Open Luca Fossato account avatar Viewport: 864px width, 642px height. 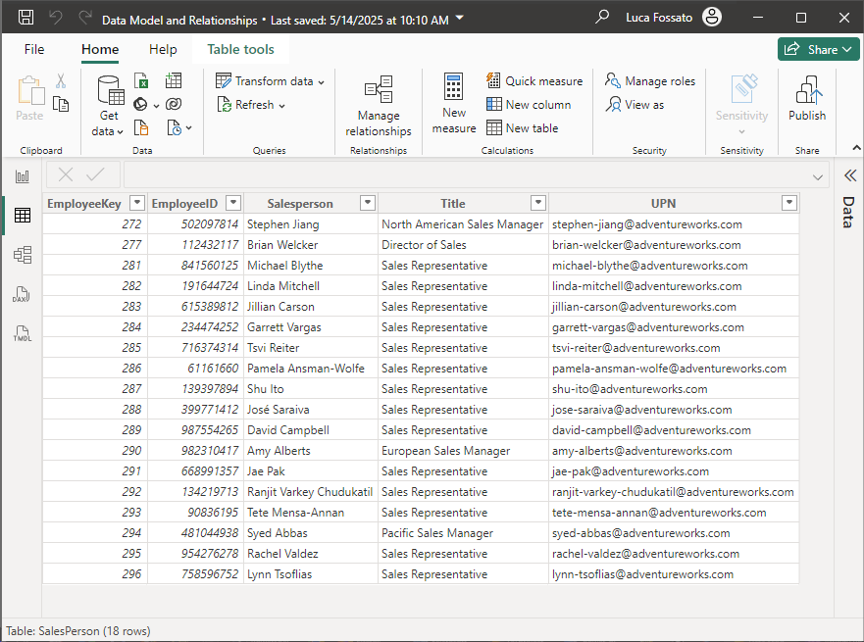pyautogui.click(x=711, y=17)
